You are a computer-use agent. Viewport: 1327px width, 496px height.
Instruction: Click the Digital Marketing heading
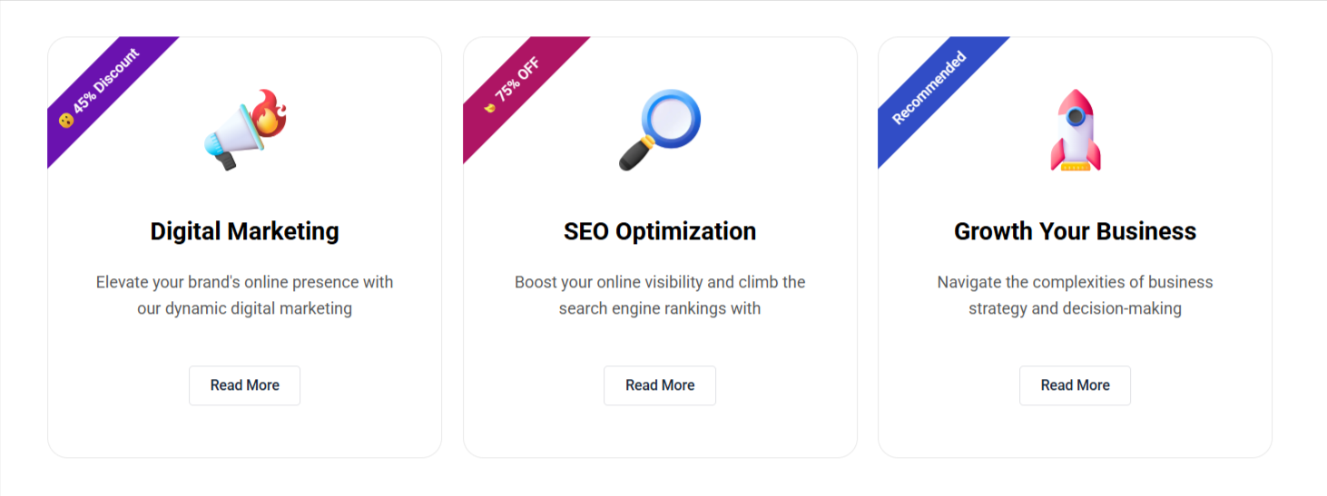pyautogui.click(x=244, y=231)
